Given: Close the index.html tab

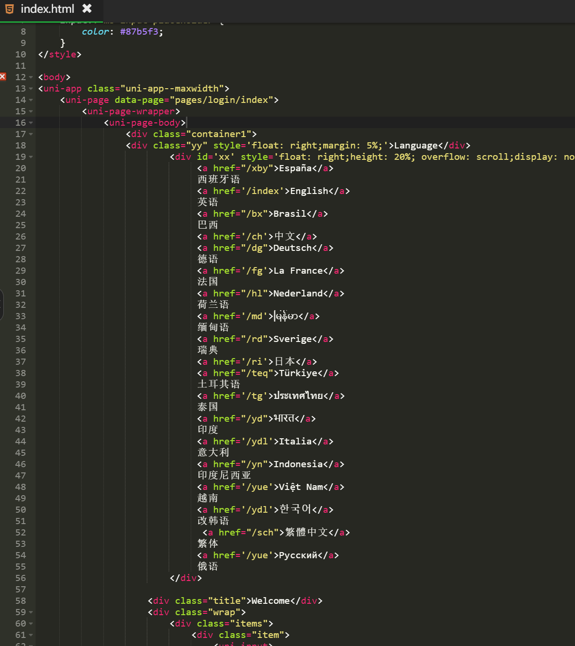Looking at the screenshot, I should tap(87, 9).
